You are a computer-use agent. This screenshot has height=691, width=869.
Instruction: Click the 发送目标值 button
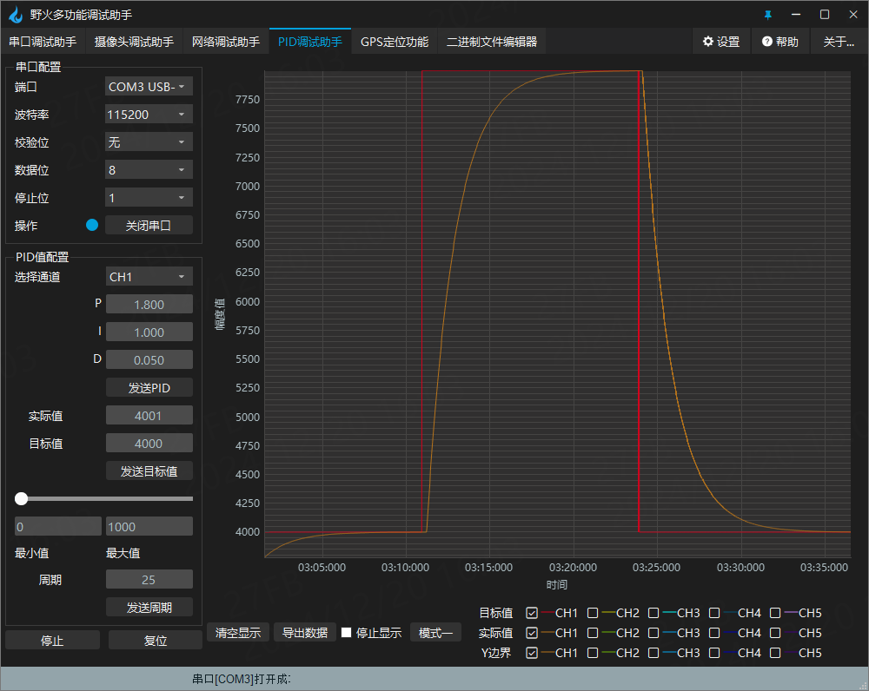point(149,471)
